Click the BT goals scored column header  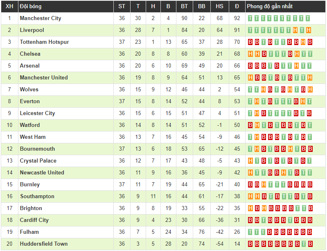185,7
